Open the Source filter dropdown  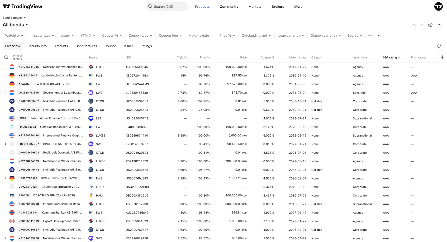click(355, 35)
